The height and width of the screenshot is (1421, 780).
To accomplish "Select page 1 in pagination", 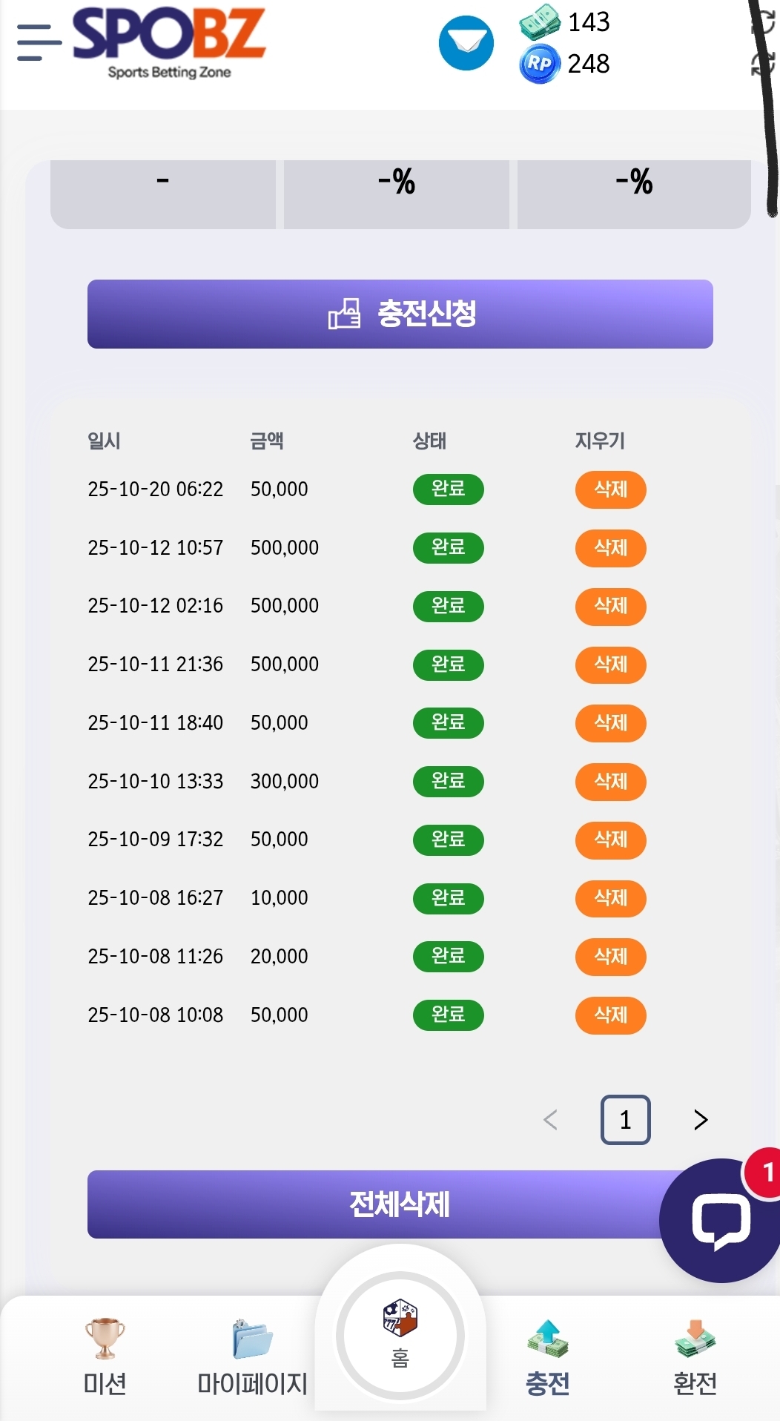I will point(625,1119).
